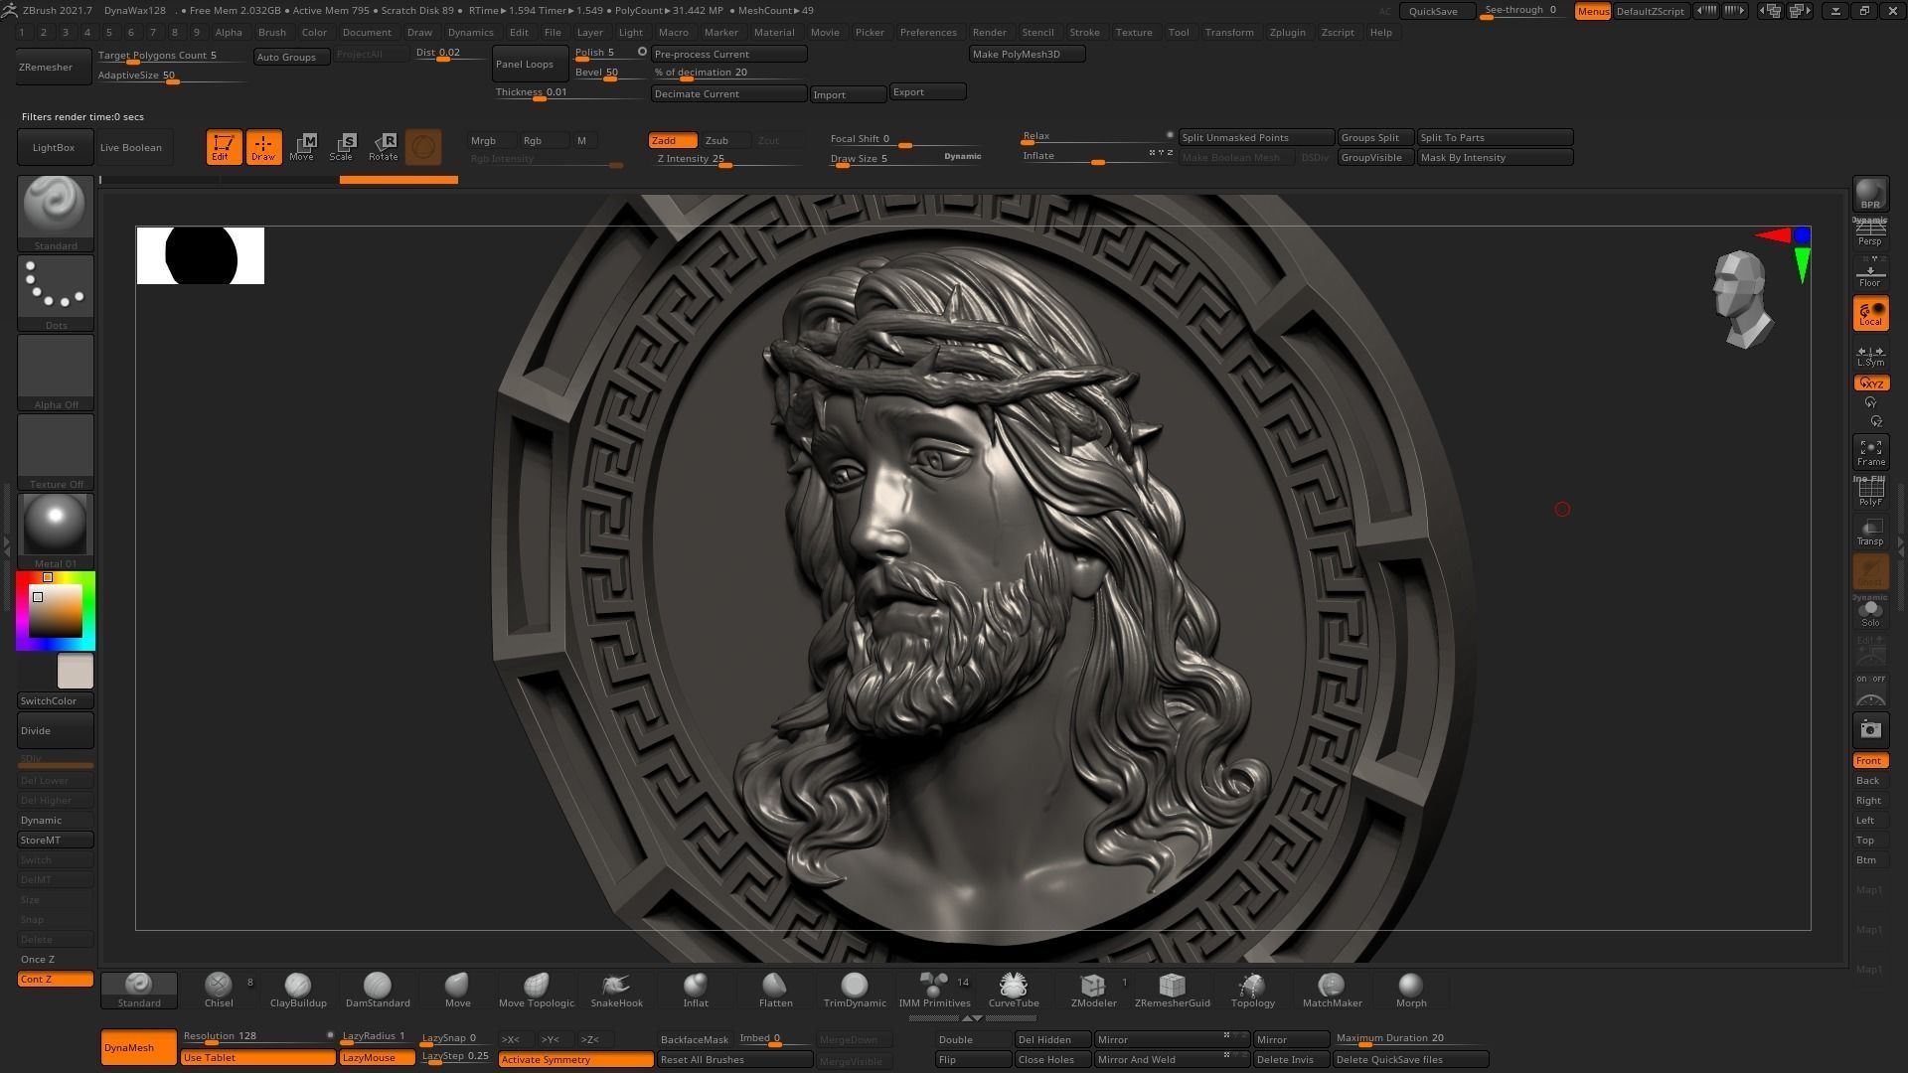This screenshot has height=1073, width=1908.
Task: Click the head orientation view cube
Action: [x=1741, y=299]
